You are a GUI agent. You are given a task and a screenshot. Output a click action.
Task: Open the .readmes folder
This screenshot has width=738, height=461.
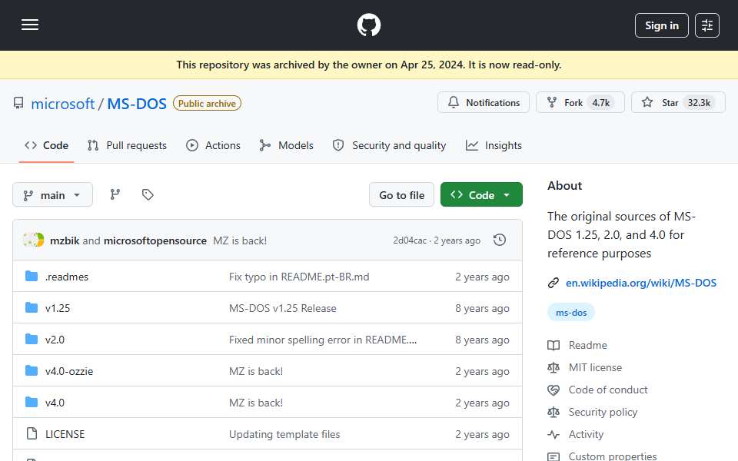(67, 277)
